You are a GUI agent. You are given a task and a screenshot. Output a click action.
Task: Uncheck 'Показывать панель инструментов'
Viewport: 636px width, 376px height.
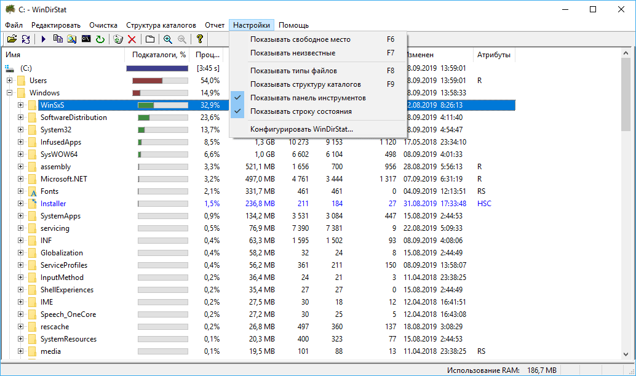pos(318,98)
